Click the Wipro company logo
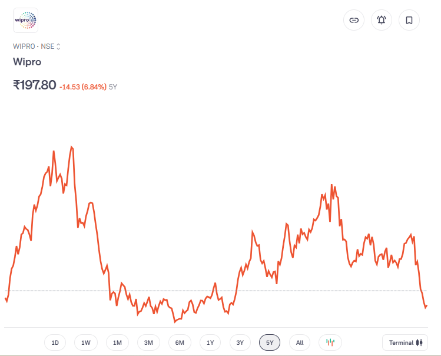The width and height of the screenshot is (441, 356). pyautogui.click(x=25, y=20)
